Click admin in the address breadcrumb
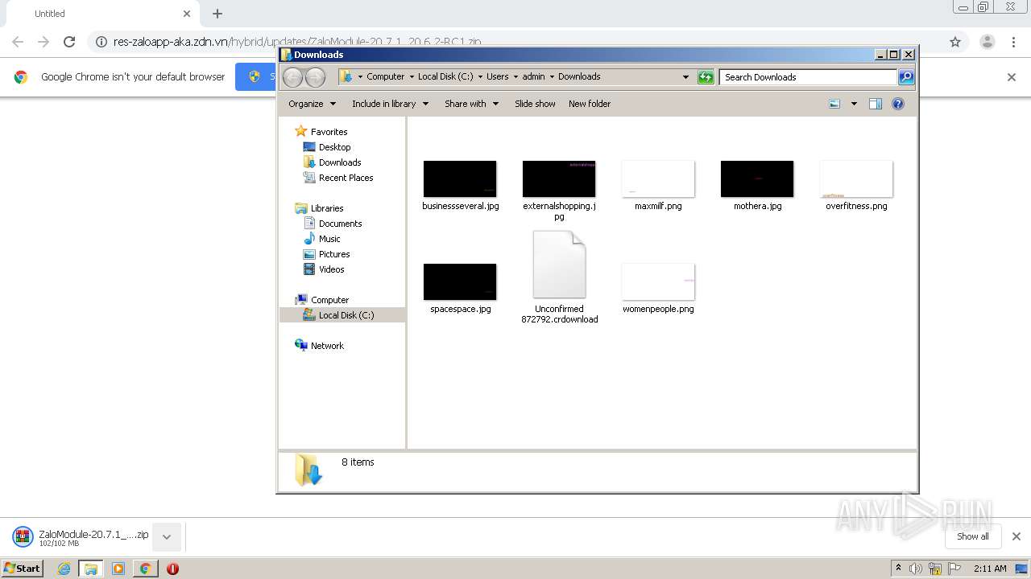This screenshot has width=1031, height=579. [x=533, y=76]
